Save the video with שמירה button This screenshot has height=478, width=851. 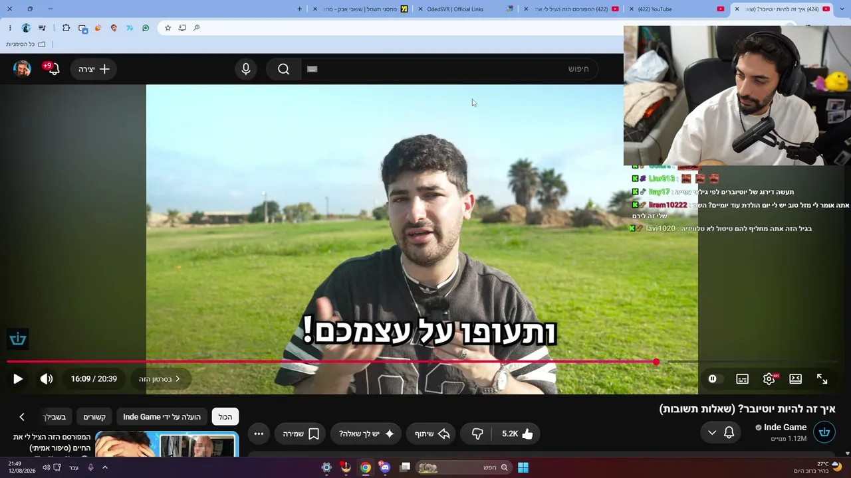(x=301, y=434)
